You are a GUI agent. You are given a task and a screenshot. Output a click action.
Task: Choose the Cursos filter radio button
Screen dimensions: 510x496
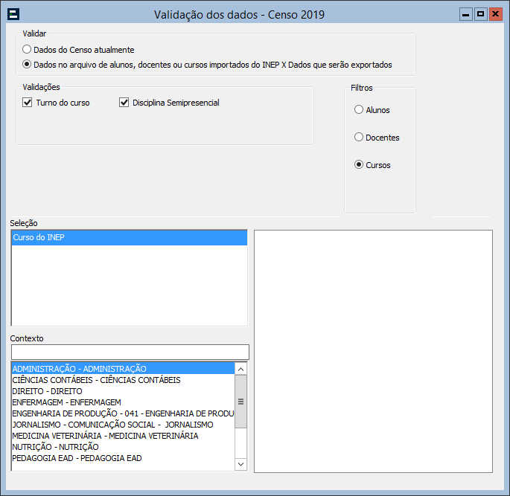(x=359, y=164)
